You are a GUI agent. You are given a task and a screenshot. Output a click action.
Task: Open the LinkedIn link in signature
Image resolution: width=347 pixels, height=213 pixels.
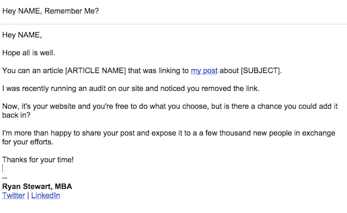click(x=46, y=195)
